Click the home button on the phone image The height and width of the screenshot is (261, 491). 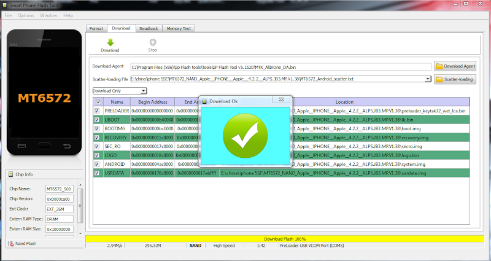point(44,146)
